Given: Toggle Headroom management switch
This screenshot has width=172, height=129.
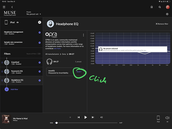Looking at the screenshot, I should coord(6,34).
